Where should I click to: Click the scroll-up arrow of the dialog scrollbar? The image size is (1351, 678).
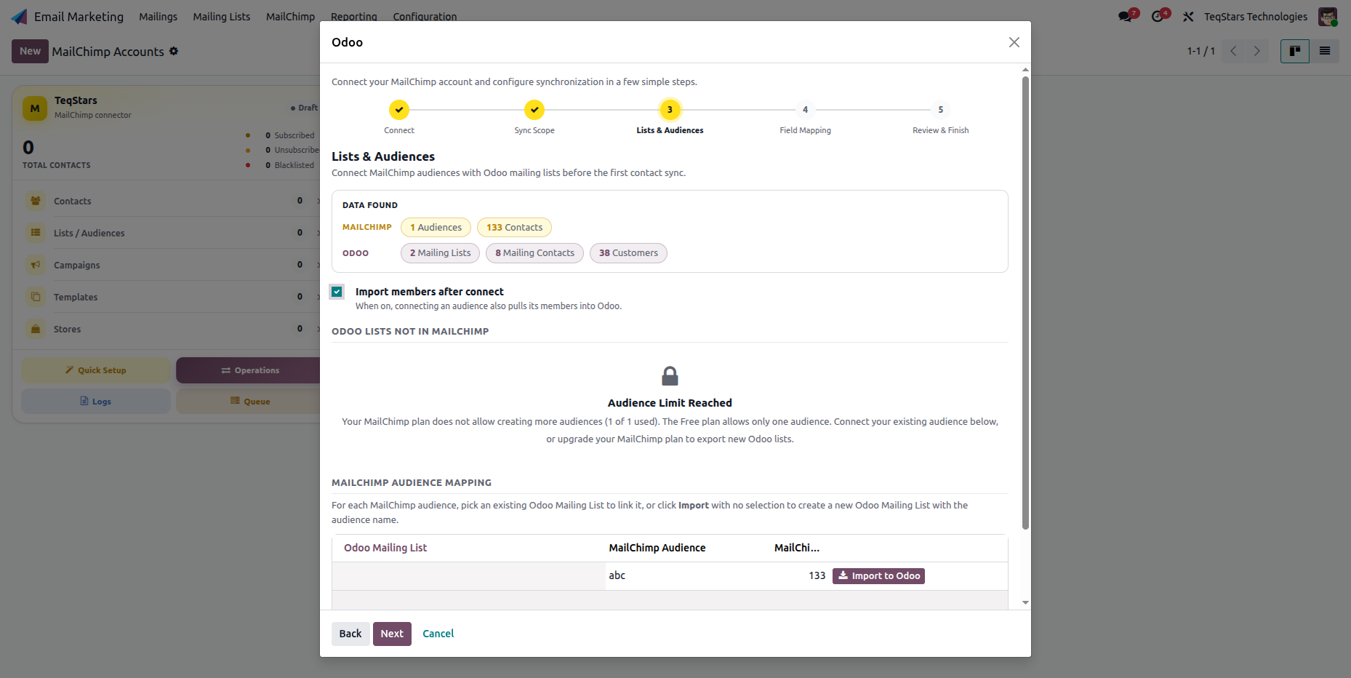point(1025,70)
